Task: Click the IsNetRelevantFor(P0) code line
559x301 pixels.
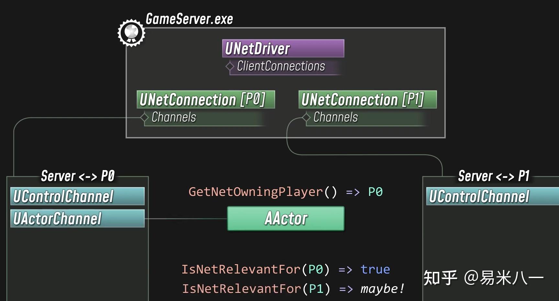Action: (285, 269)
